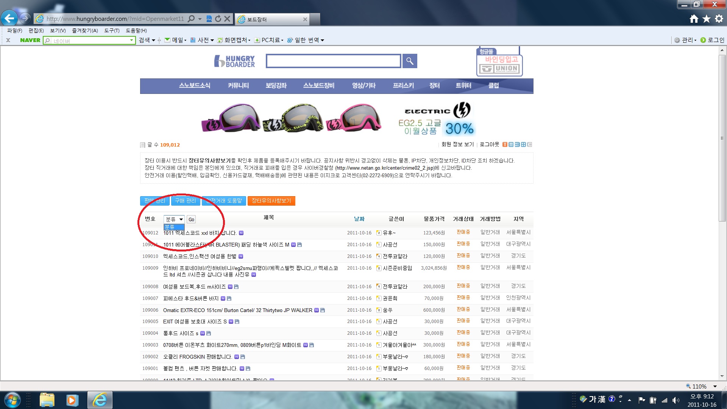
Task: Go to 스노보드소식 in the site nav bar
Action: pos(195,86)
